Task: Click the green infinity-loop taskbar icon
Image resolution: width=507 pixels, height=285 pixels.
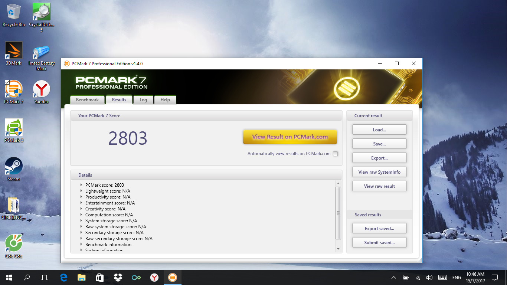Action: click(136, 277)
